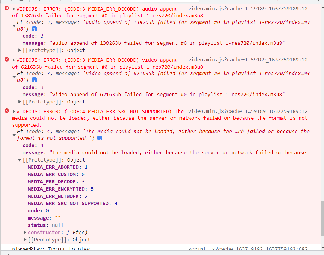
Task: Click the info badge after 'format is not supported.'
Action: pyautogui.click(x=100, y=138)
